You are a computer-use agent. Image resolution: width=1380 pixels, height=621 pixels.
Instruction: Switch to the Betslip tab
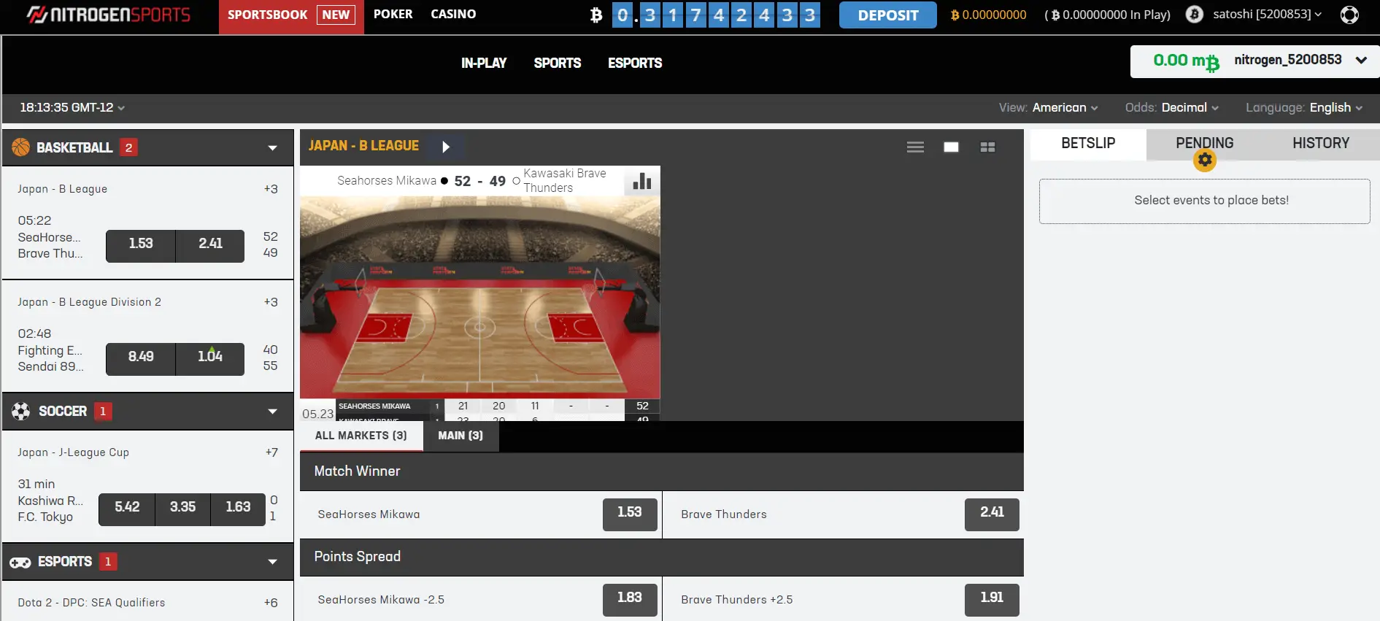1088,144
